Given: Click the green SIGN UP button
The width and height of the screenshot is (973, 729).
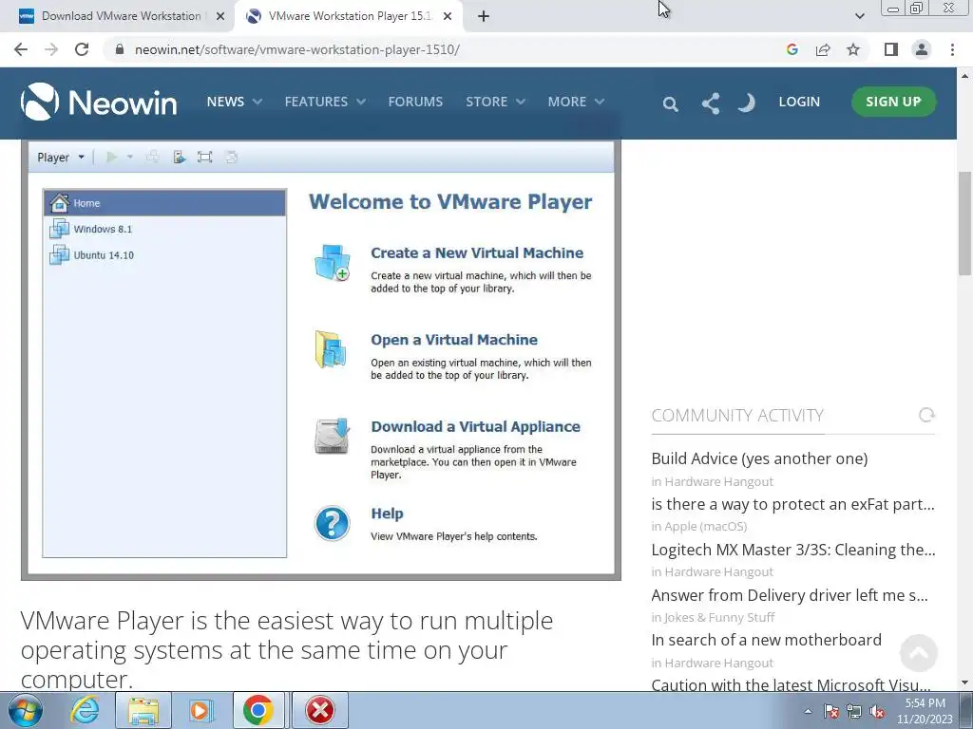Looking at the screenshot, I should click(x=893, y=102).
